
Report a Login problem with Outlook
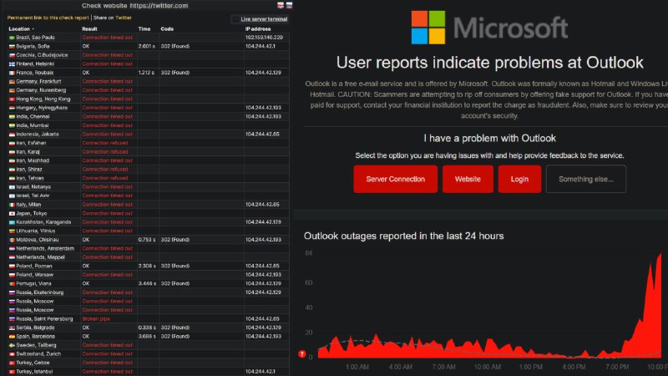click(519, 179)
